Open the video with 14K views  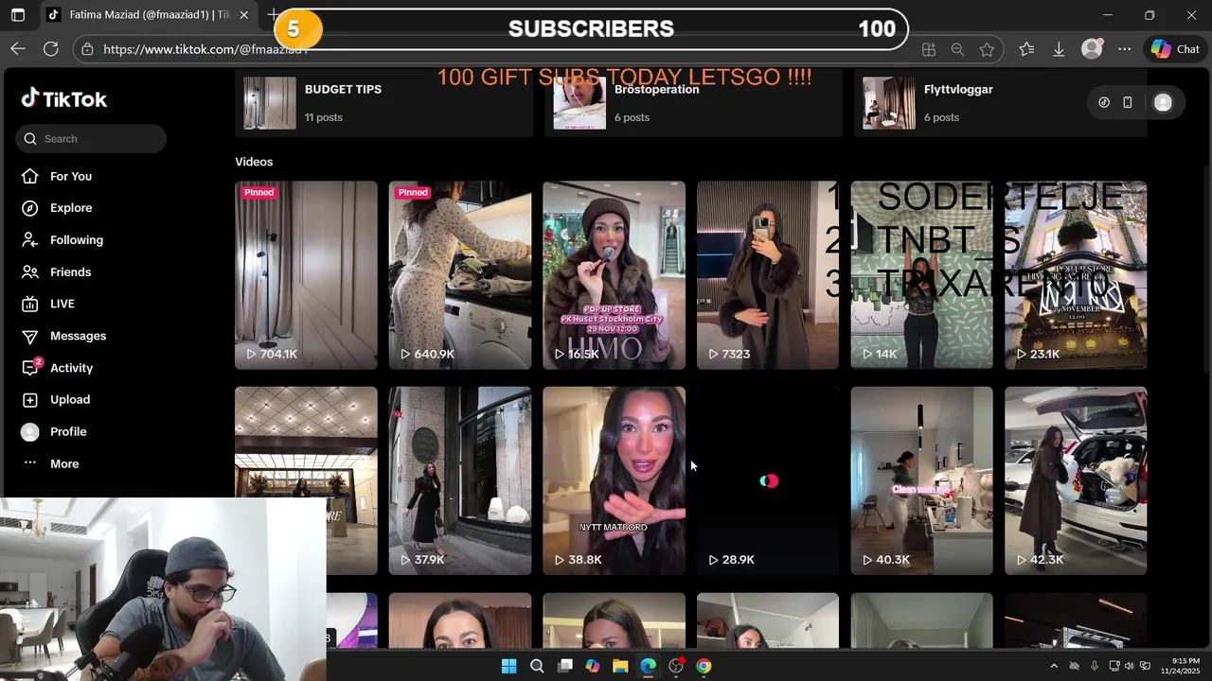(921, 275)
